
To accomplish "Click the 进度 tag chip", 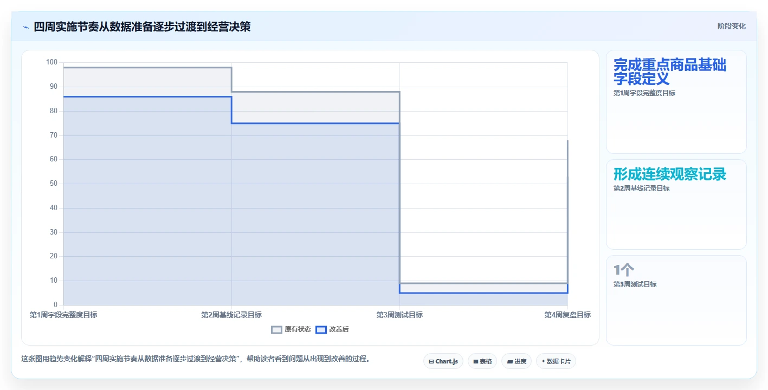I will [x=517, y=361].
